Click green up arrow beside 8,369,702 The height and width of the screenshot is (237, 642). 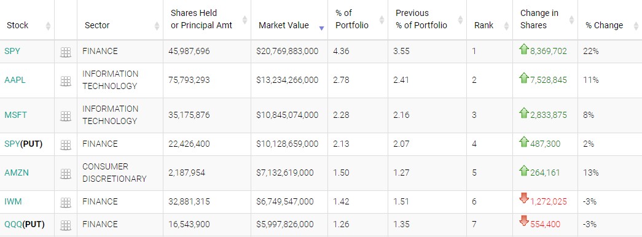coord(523,50)
